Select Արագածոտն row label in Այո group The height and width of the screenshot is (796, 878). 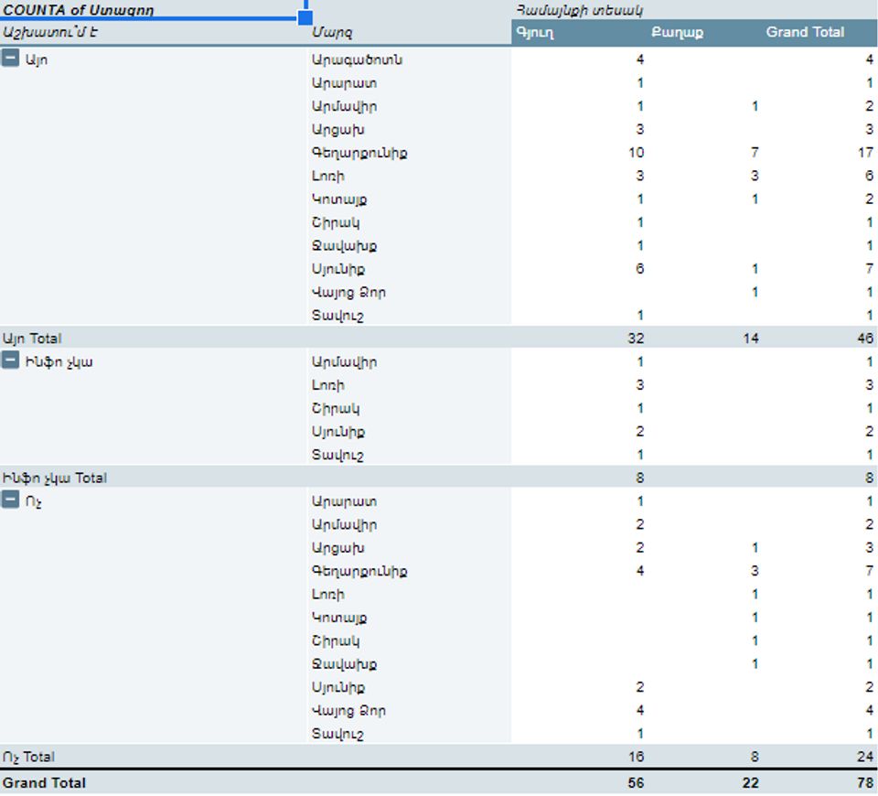[x=357, y=59]
